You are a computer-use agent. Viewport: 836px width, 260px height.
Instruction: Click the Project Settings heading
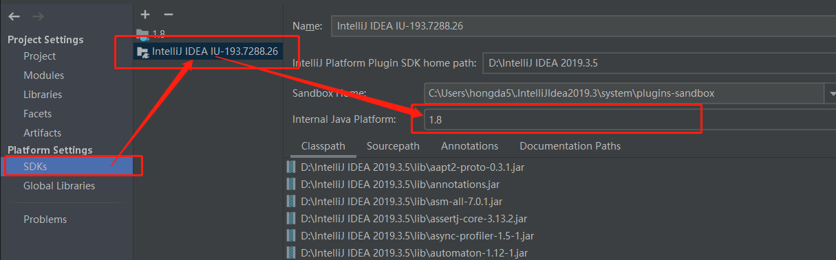[45, 40]
